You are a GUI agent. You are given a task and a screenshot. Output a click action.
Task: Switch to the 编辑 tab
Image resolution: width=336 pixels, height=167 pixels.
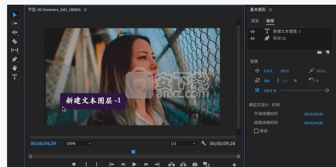pos(270,21)
